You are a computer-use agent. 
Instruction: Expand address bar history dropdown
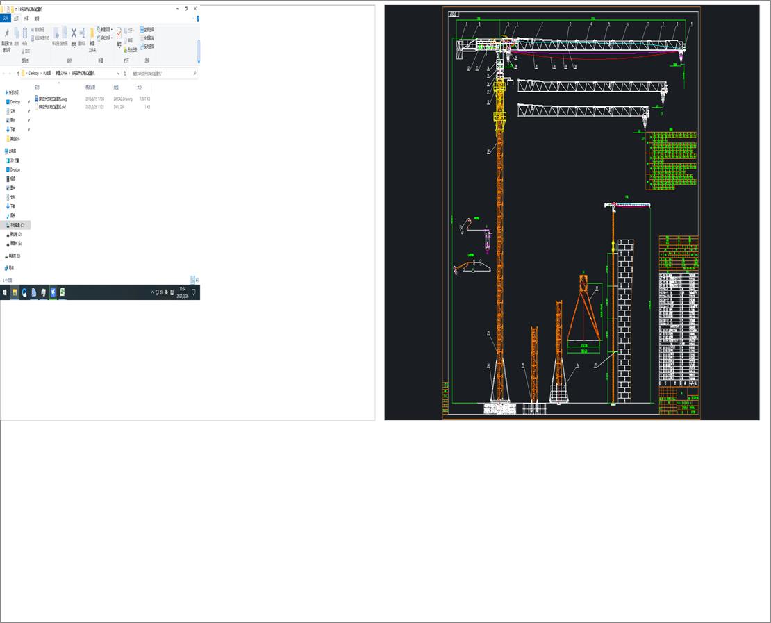(x=118, y=73)
